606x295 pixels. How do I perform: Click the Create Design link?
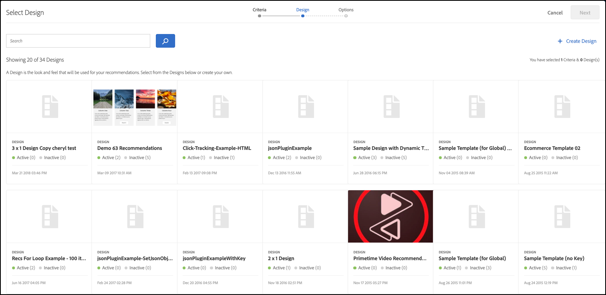[581, 41]
